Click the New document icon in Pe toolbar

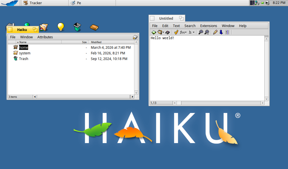[x=153, y=32]
